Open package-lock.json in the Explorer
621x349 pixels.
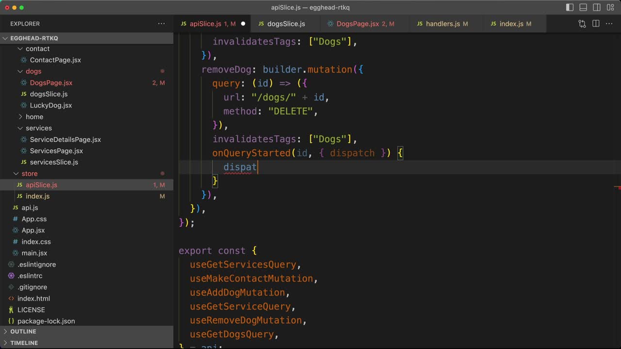[x=46, y=321]
